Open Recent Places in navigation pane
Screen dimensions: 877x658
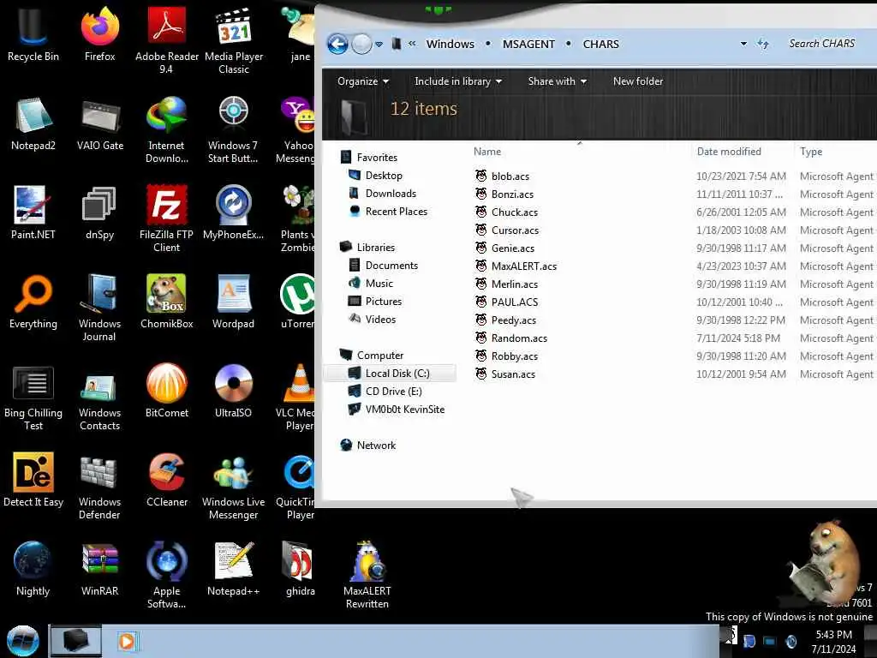coord(396,212)
